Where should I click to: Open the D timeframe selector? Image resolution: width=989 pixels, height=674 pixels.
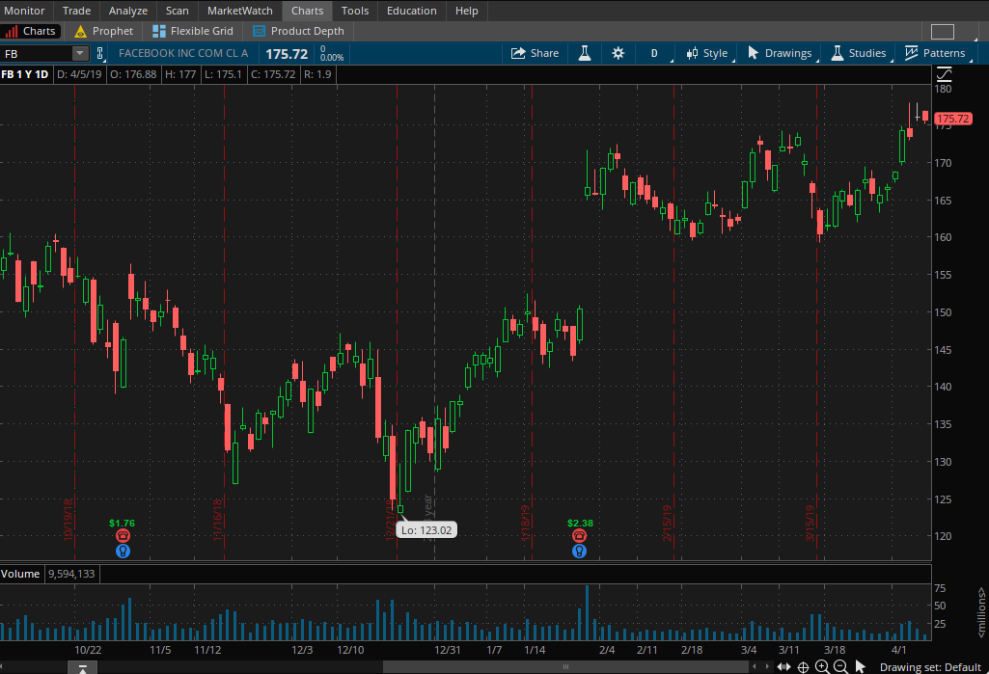(654, 54)
